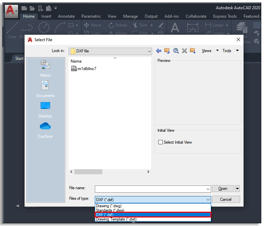Open the Manage ribbon tab
This screenshot has width=264, height=226.
click(131, 16)
